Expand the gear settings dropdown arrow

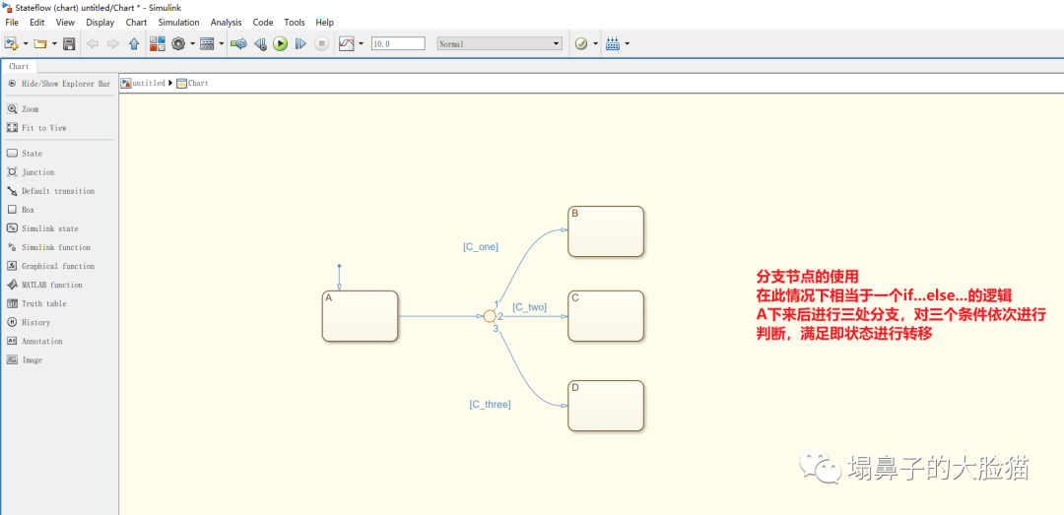coord(192,44)
